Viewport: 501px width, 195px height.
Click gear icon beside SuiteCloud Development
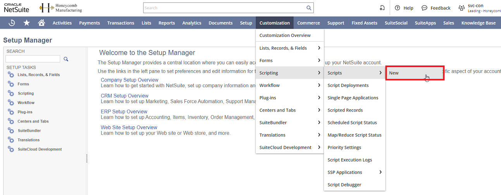point(11,149)
